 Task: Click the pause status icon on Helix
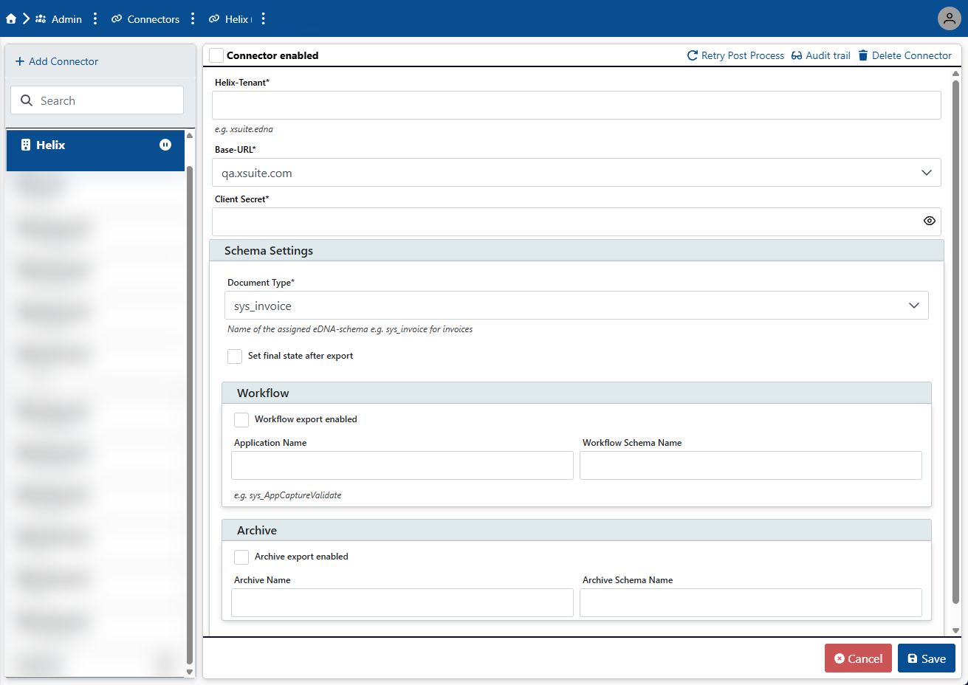165,145
